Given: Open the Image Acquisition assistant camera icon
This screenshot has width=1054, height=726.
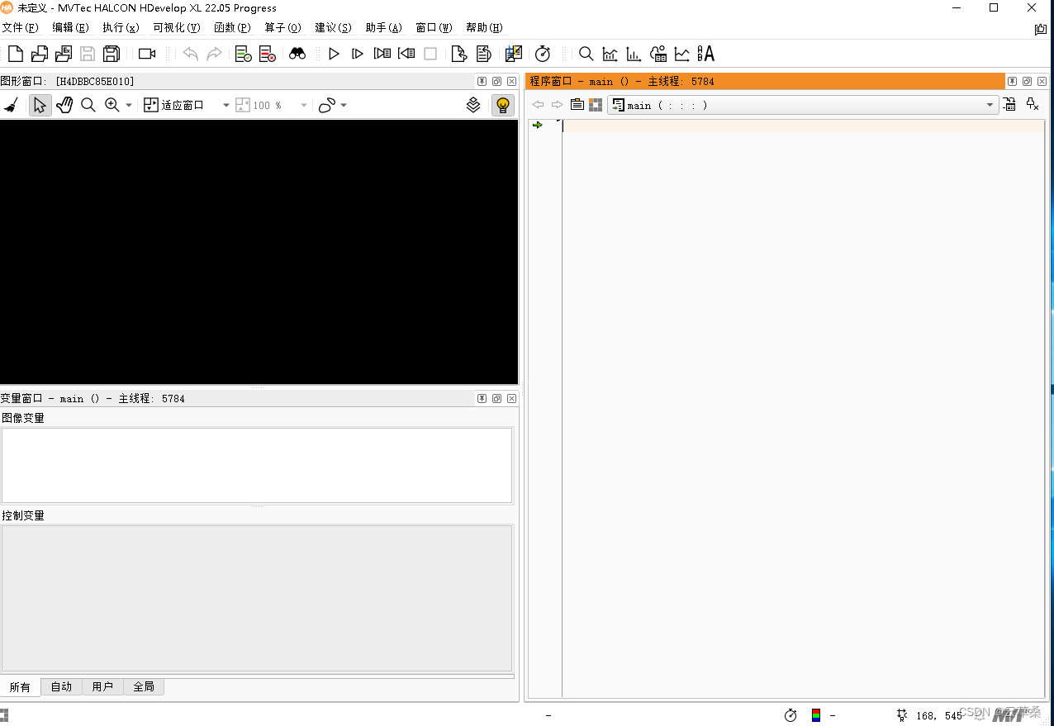Looking at the screenshot, I should click(147, 54).
